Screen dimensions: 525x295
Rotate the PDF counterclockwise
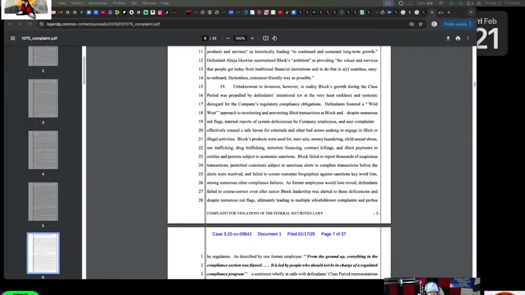pyautogui.click(x=274, y=38)
